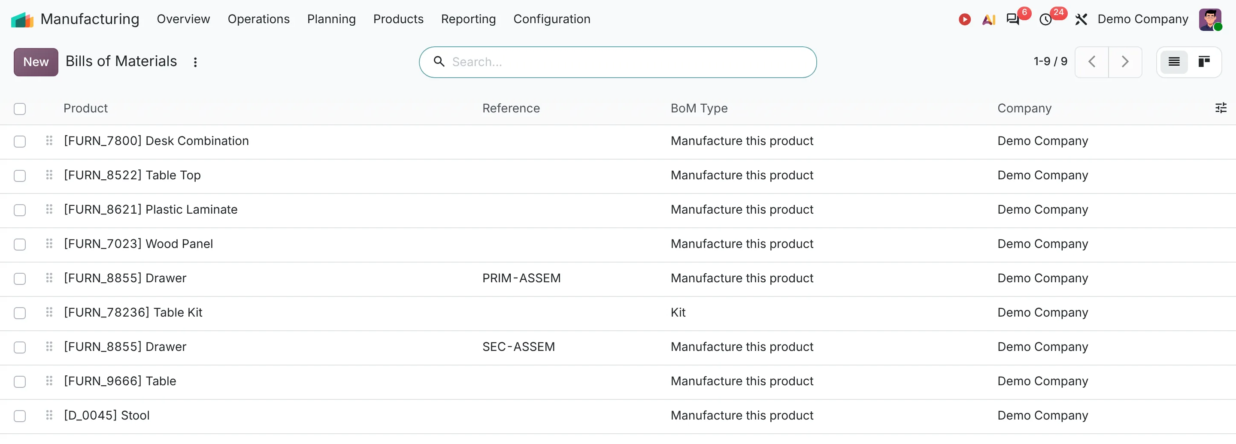Go to the previous page of records
Screen dimensions: 1236x444
pos(1091,62)
